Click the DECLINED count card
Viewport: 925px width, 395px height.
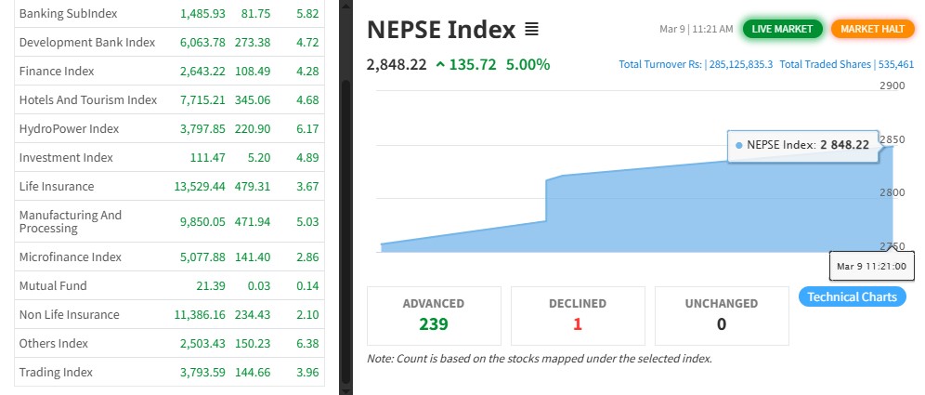(x=577, y=315)
